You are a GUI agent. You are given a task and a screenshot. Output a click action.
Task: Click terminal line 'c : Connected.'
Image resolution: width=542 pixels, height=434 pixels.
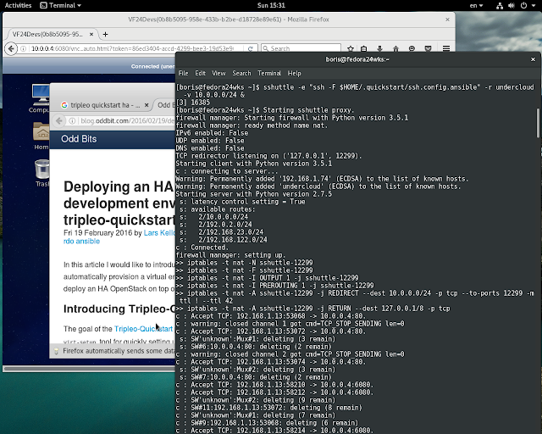(x=202, y=248)
